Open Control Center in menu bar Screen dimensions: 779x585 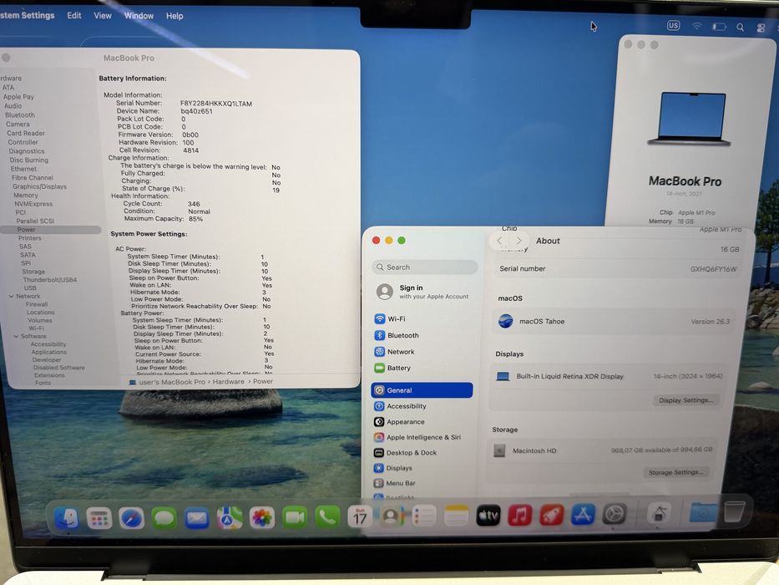click(x=761, y=28)
